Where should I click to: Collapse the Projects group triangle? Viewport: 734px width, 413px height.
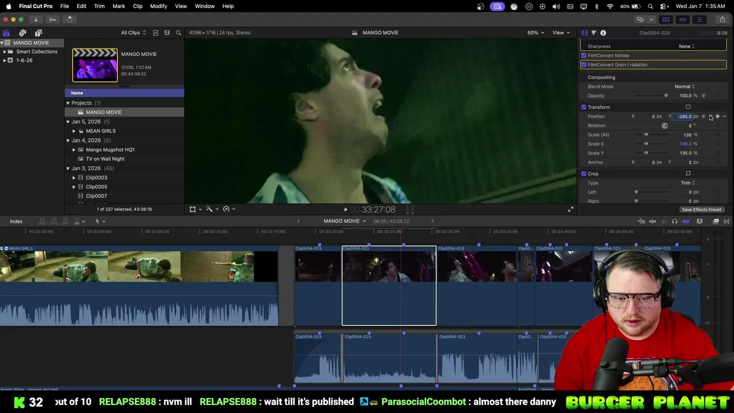click(x=68, y=103)
